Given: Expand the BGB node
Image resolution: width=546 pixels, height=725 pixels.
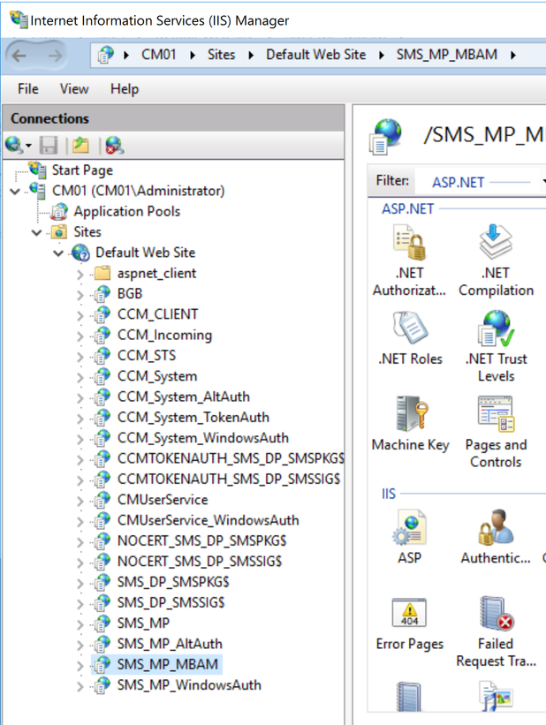Looking at the screenshot, I should click(x=80, y=295).
